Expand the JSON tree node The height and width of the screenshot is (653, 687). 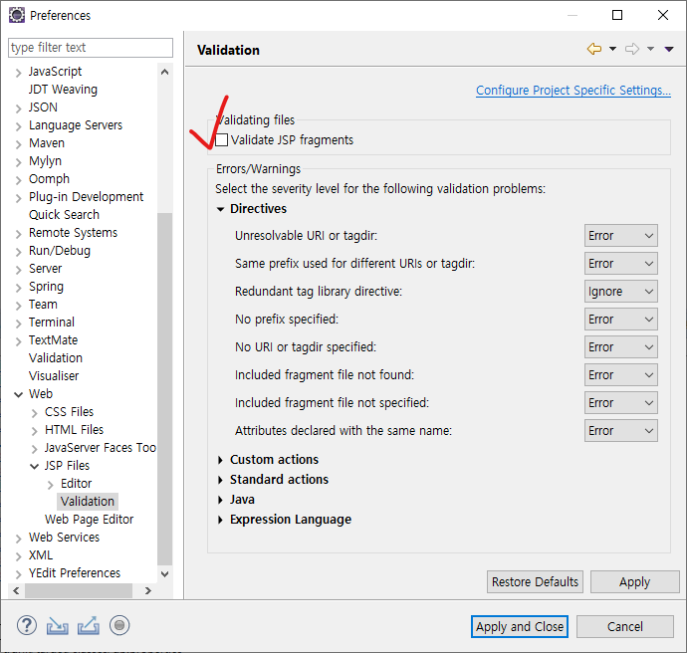[18, 109]
